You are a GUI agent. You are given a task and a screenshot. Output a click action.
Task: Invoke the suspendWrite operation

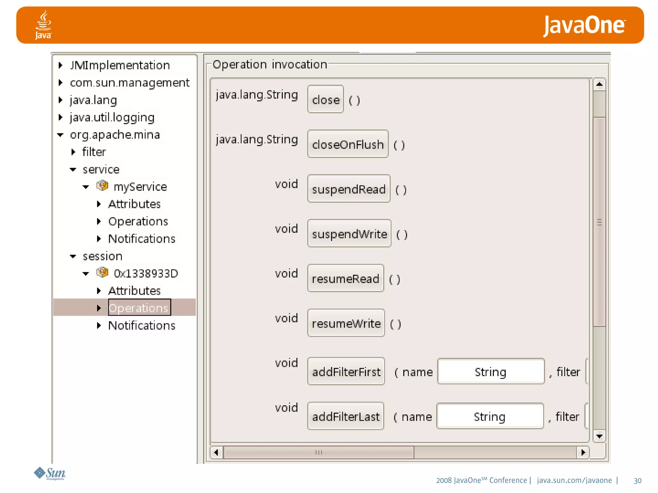coord(349,233)
